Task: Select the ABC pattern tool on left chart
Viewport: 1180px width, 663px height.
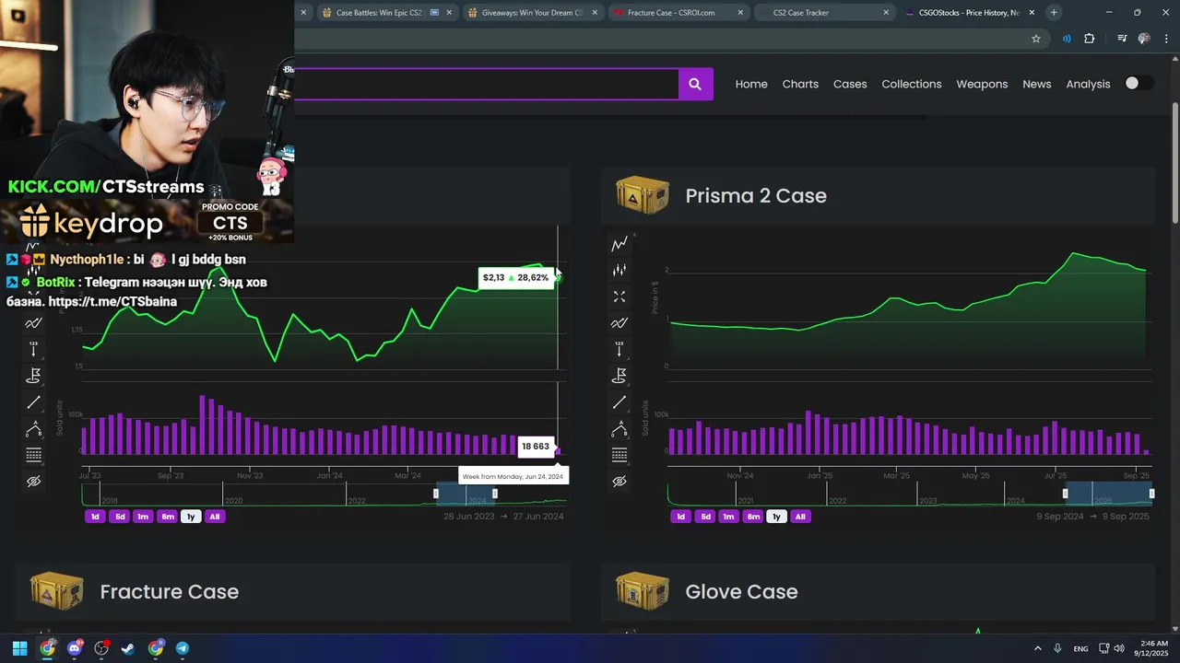Action: click(33, 429)
